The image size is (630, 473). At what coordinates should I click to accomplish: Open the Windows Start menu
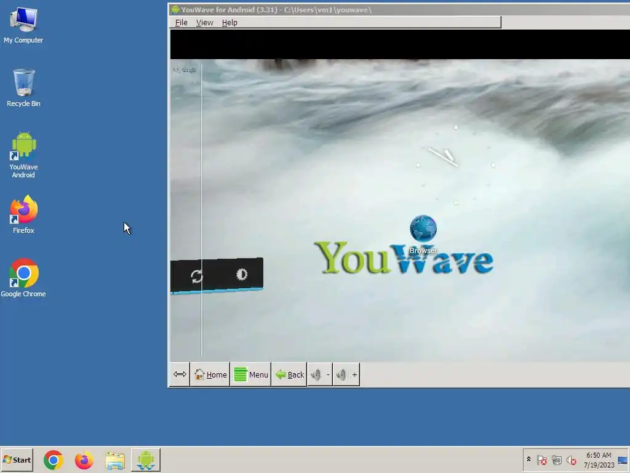[x=17, y=459]
